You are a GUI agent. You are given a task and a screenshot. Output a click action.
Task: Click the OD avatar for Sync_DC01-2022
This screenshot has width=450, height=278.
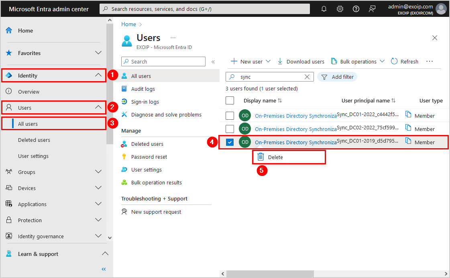point(245,116)
